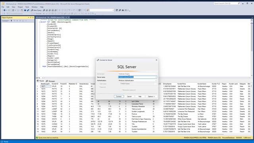The image size is (254, 143).
Task: Open the View menu
Action: pos(13,7)
